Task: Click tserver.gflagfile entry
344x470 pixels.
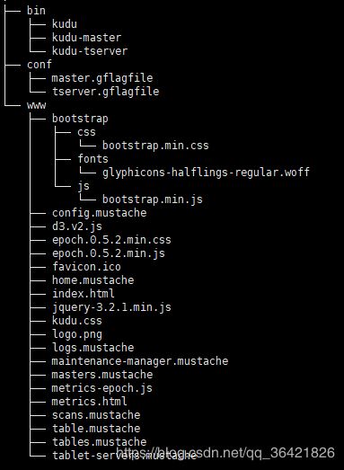Action: point(105,92)
